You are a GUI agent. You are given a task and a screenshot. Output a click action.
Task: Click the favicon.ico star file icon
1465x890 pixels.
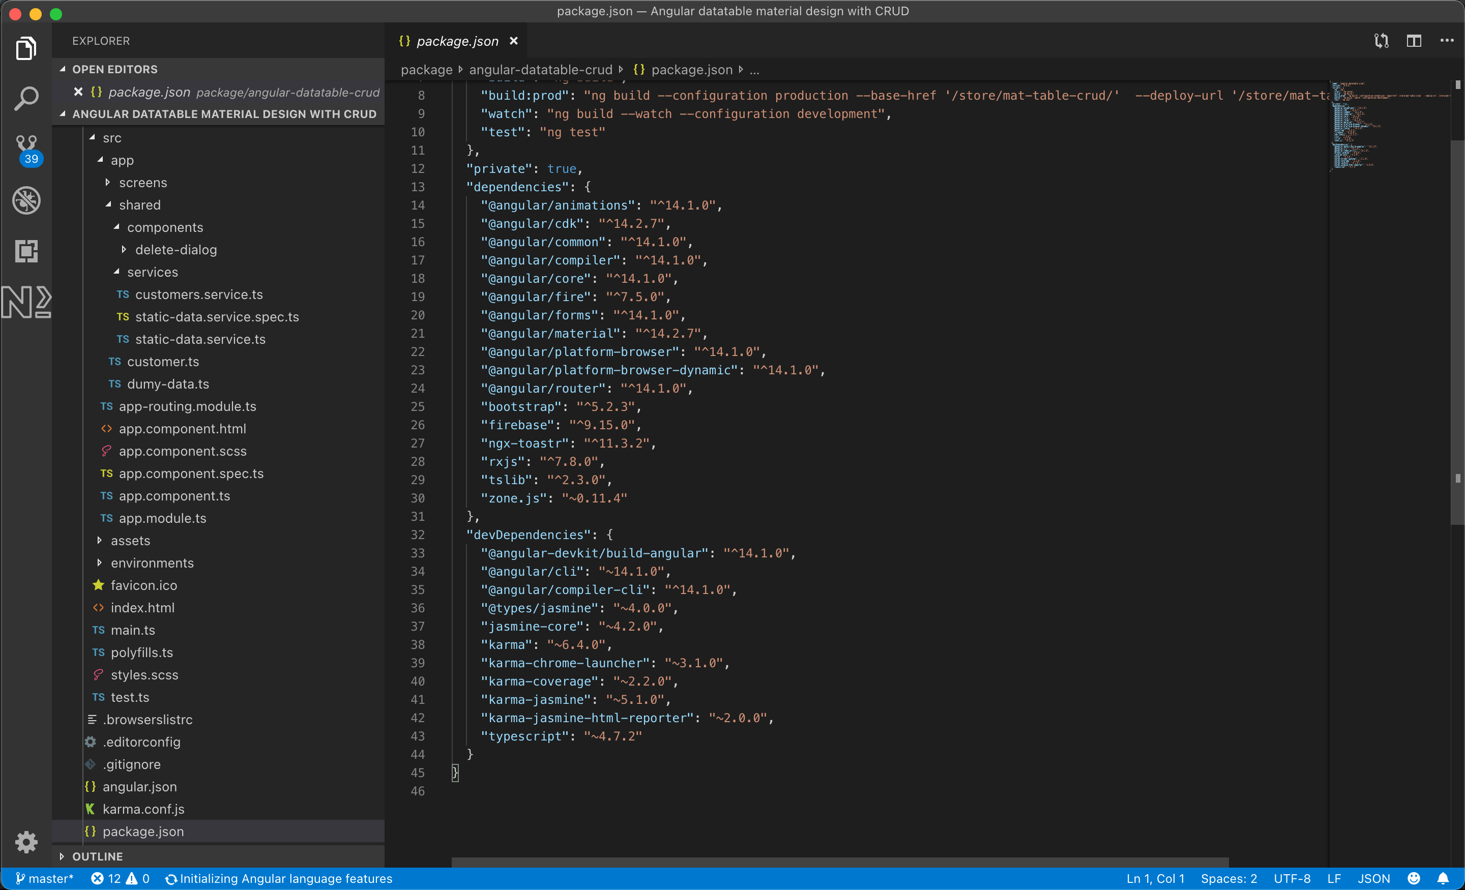(x=99, y=585)
